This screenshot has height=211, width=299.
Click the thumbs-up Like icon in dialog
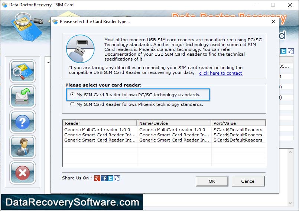point(117,178)
